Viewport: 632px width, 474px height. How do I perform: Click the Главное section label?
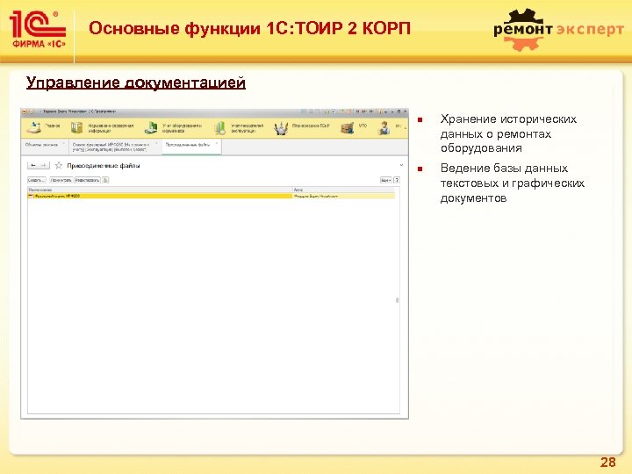click(53, 126)
